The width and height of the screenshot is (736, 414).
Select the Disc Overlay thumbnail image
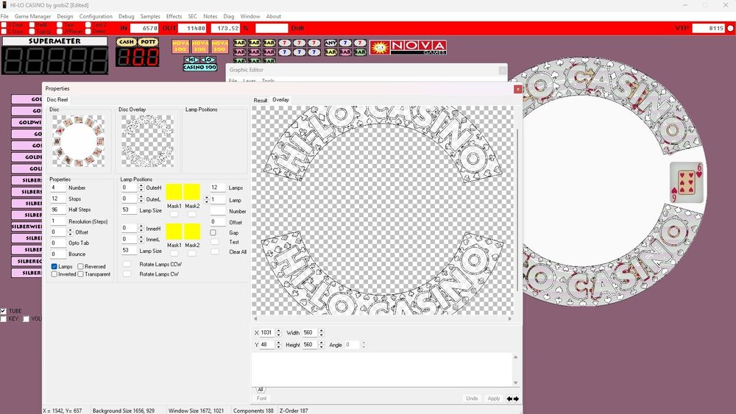click(x=147, y=140)
